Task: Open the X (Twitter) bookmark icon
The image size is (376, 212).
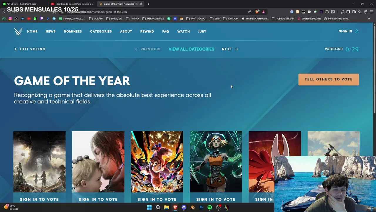Action: [16, 19]
